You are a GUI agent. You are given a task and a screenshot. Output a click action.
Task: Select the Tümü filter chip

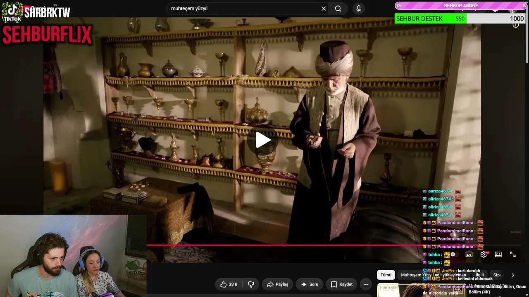coord(386,275)
